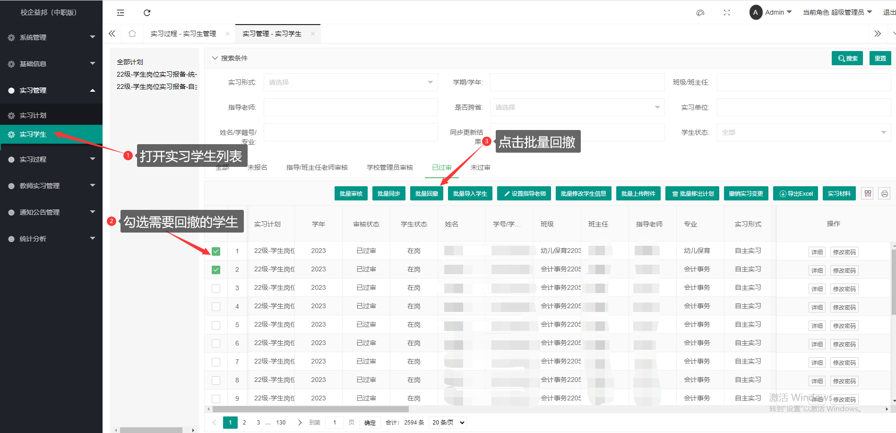Switch to the 未过审 tab
Screen dimensions: 896x433
tap(480, 167)
